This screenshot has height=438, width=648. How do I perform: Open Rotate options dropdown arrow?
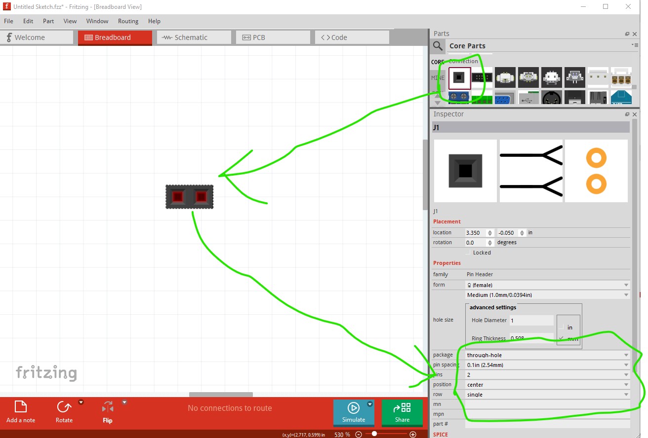81,402
